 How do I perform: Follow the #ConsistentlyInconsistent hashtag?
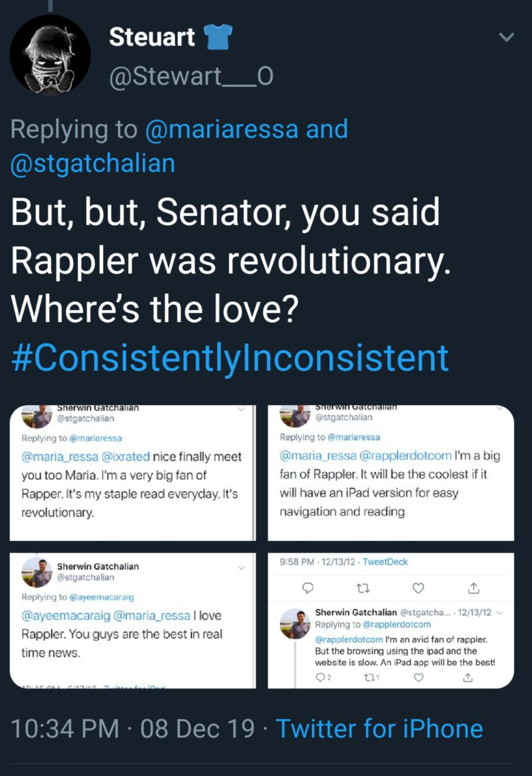click(230, 356)
